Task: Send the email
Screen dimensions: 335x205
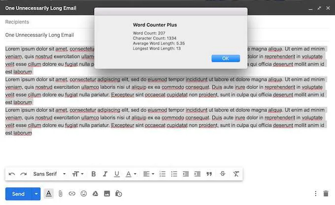Action: point(18,194)
